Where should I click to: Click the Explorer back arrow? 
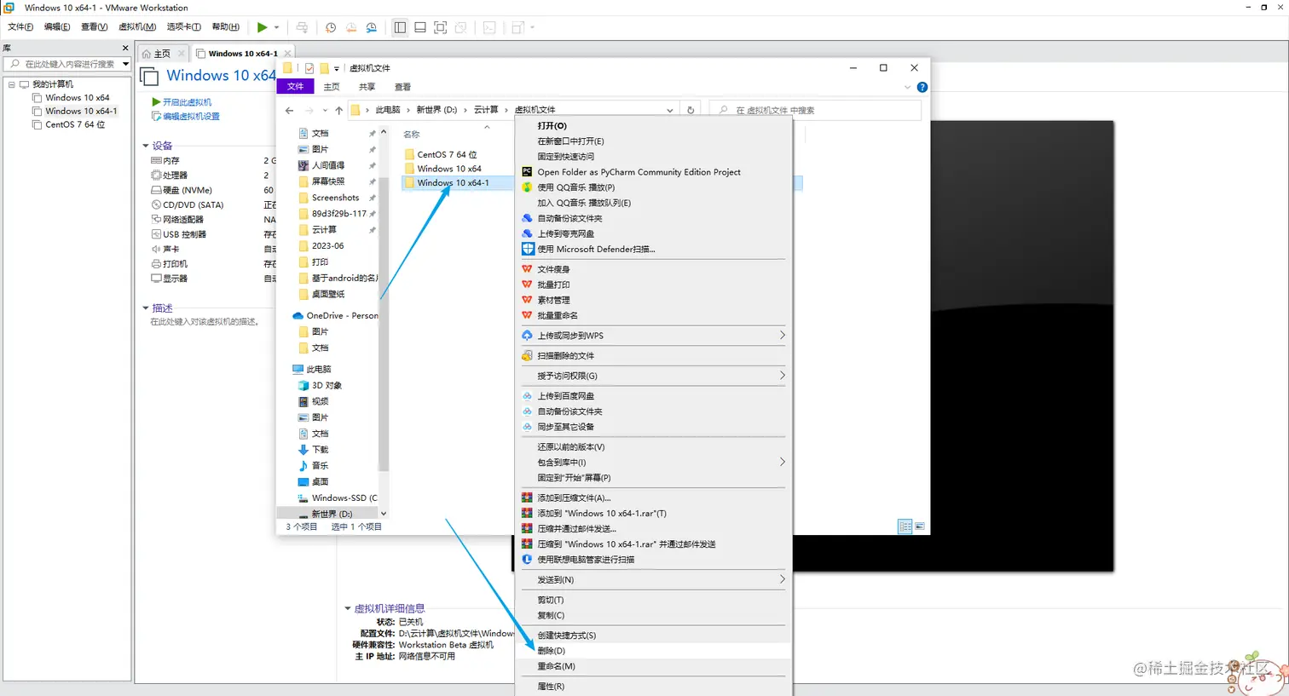(x=290, y=110)
